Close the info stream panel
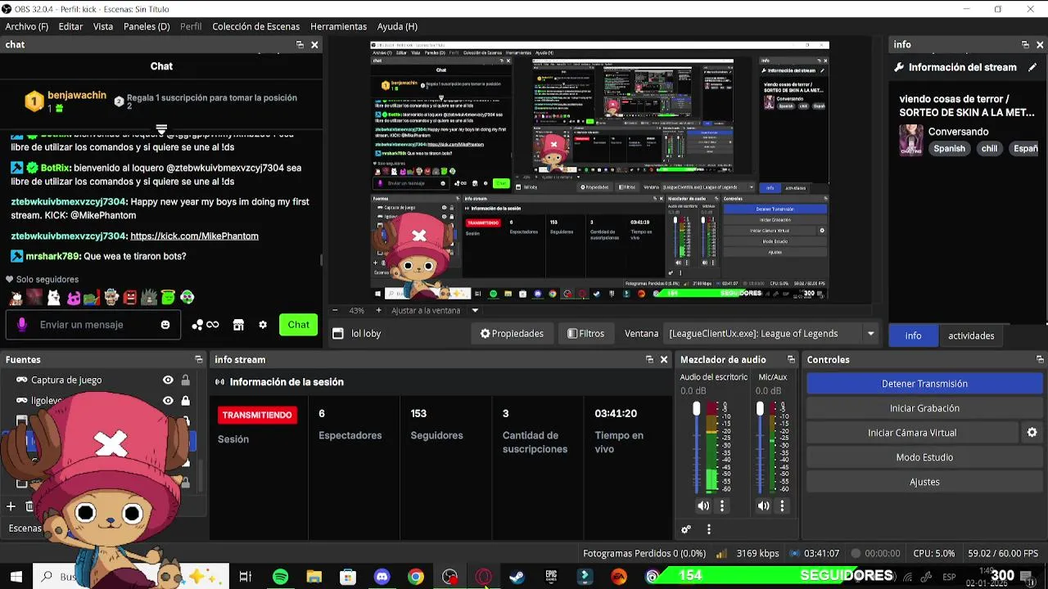Screen dimensions: 1048x589 [664, 359]
